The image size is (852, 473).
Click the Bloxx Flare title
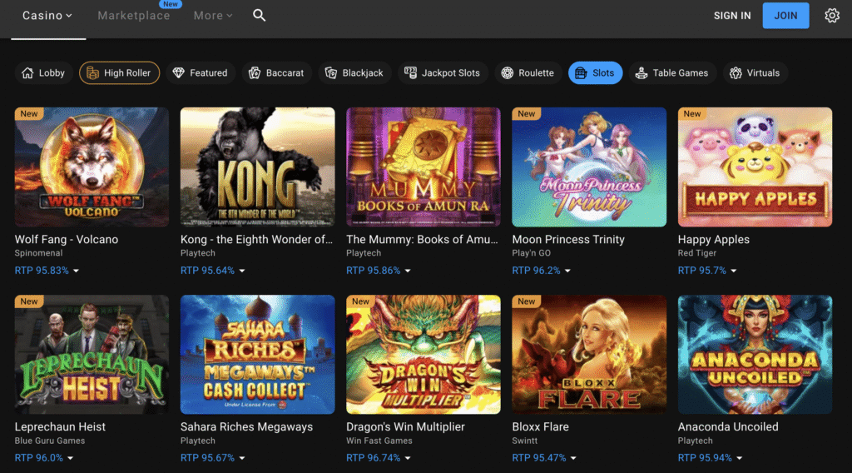[540, 427]
